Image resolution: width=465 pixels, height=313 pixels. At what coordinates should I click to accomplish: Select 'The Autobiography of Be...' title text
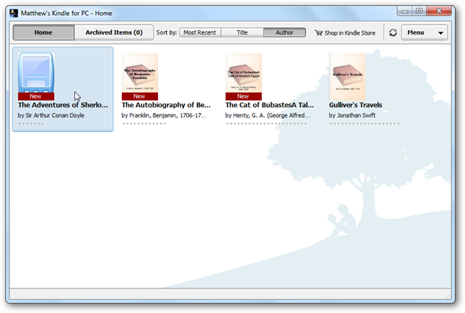pos(166,105)
